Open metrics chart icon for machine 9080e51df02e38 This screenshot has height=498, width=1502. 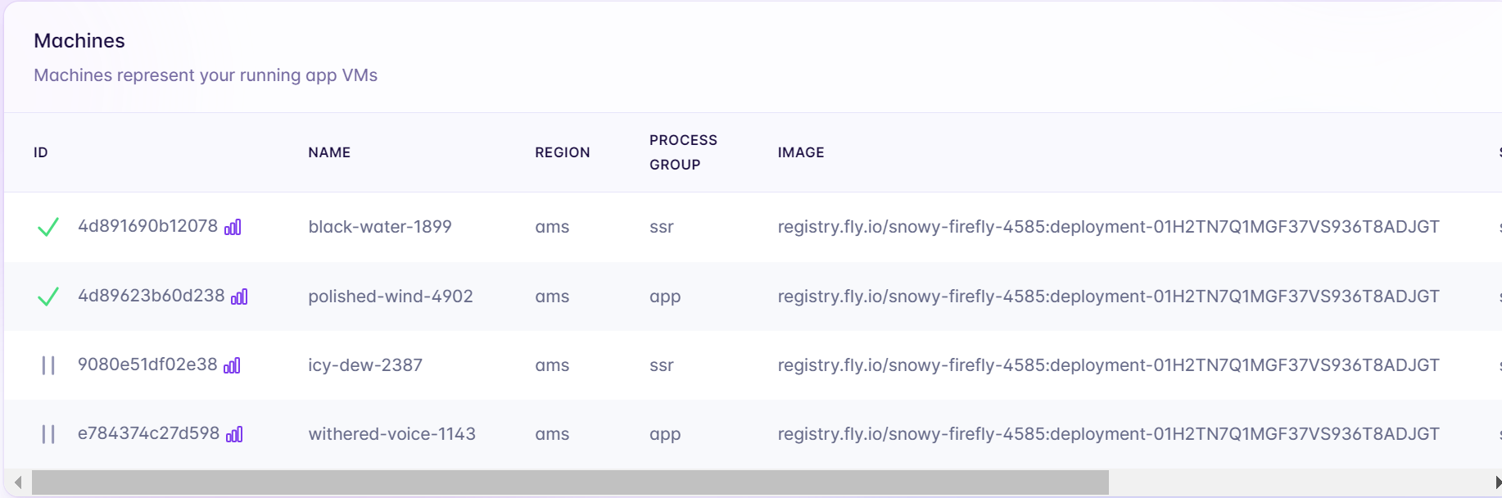tap(232, 366)
